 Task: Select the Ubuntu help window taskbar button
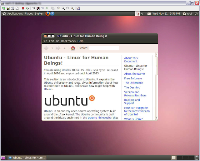point(27,158)
